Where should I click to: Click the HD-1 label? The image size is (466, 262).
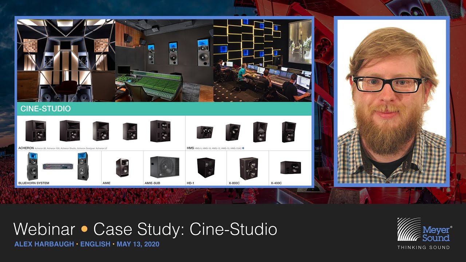coord(190,183)
